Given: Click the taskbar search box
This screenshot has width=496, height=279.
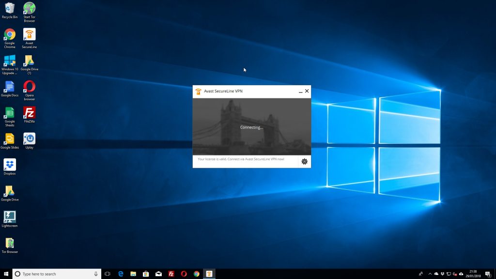Looking at the screenshot, I should (x=57, y=274).
